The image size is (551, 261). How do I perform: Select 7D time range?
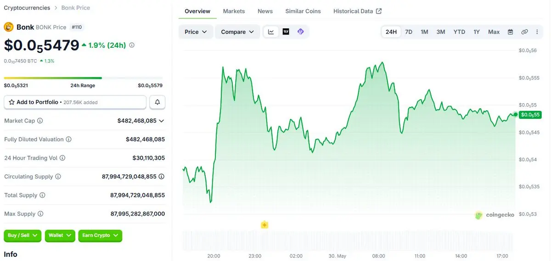[409, 32]
